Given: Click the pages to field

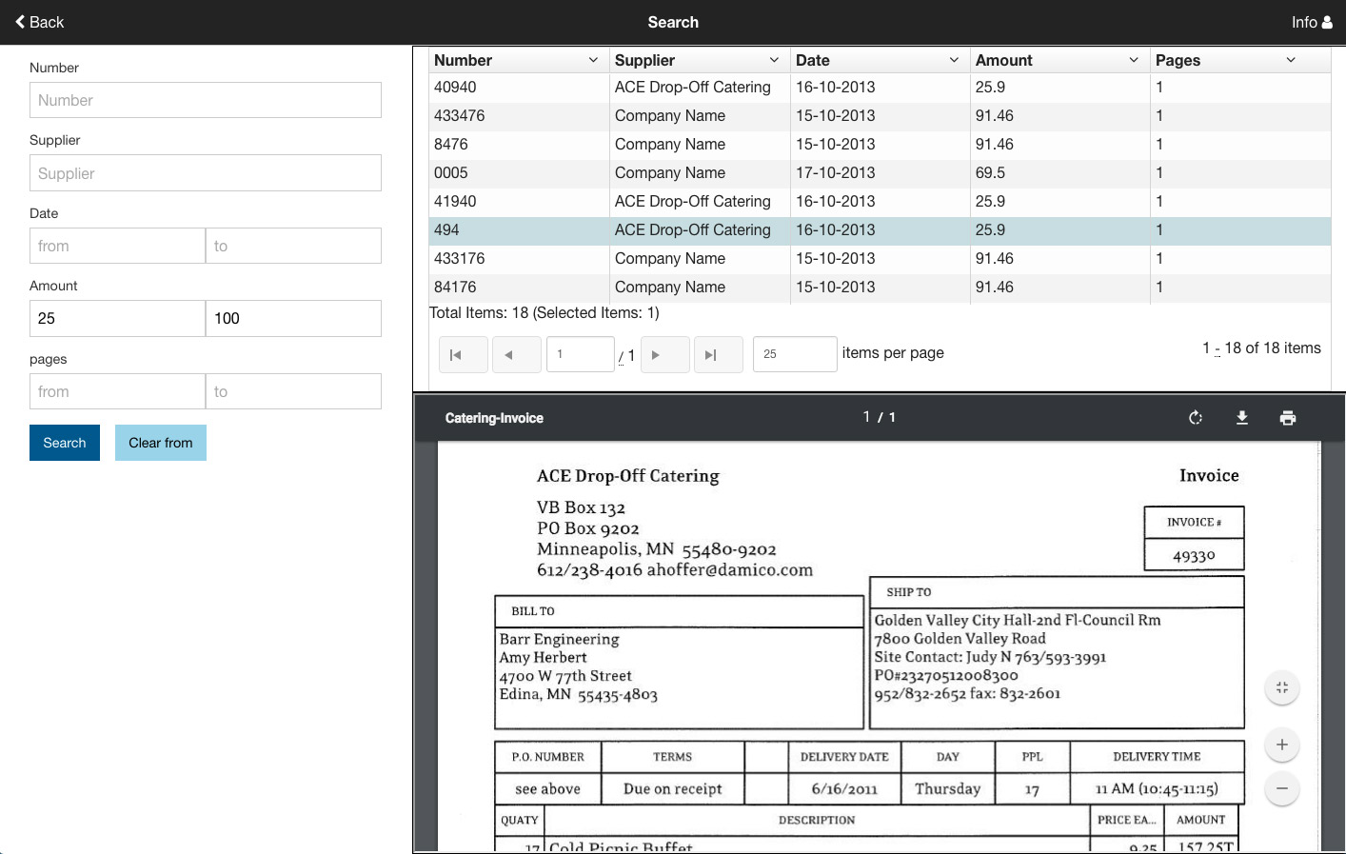Looking at the screenshot, I should (293, 391).
